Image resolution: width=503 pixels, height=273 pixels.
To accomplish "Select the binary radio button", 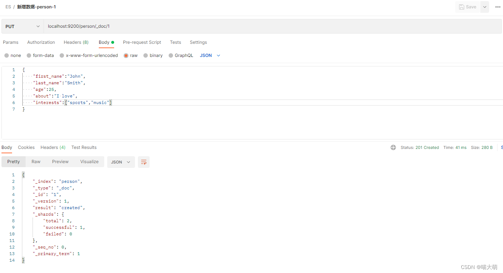I will 146,55.
